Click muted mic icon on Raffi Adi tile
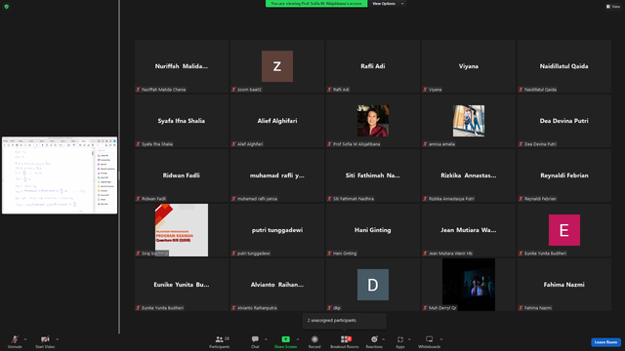Viewport: 625px width, 351px height. click(330, 90)
